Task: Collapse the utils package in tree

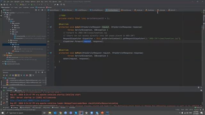Action: pos(11,34)
